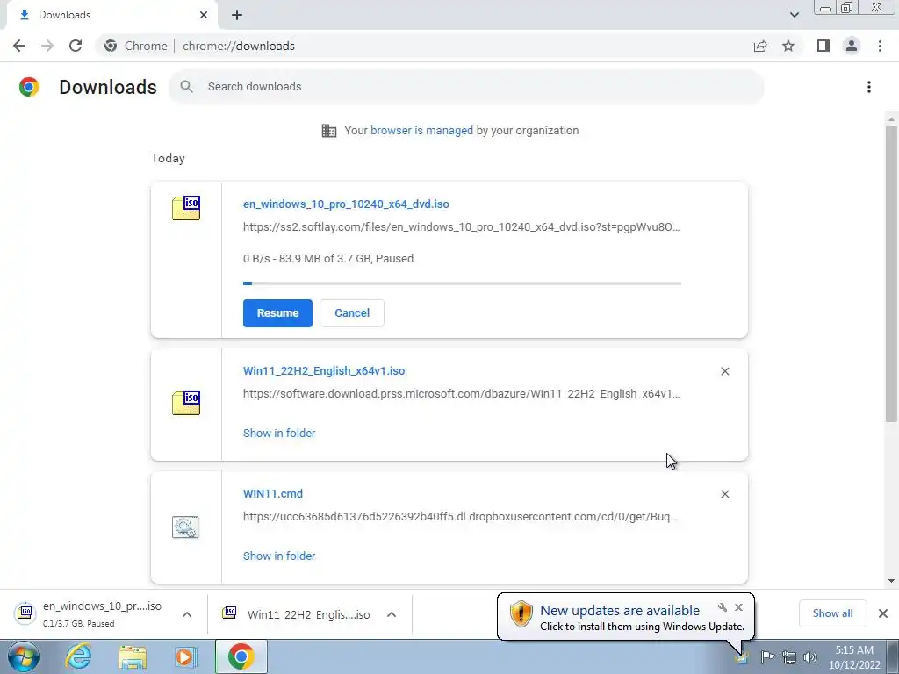Screen dimensions: 899x674
Task: Open the volume speaker icon
Action: (809, 656)
